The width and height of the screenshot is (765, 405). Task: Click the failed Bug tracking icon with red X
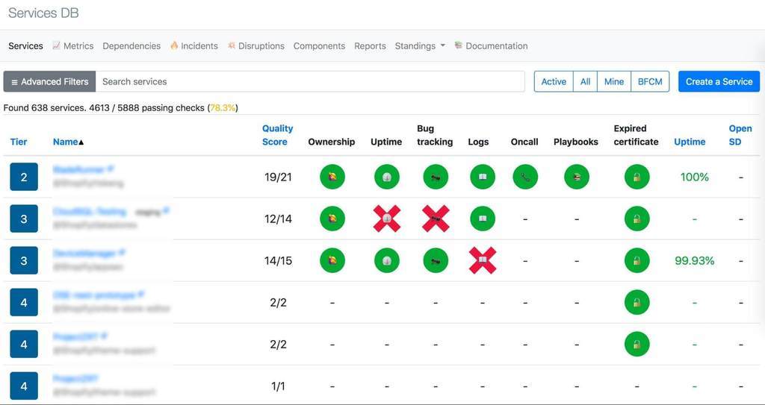(x=435, y=219)
